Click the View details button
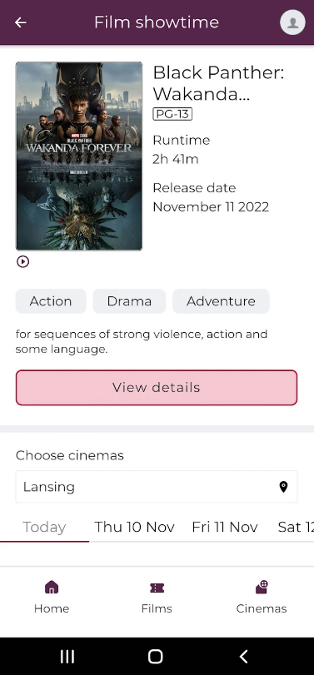 tap(157, 387)
